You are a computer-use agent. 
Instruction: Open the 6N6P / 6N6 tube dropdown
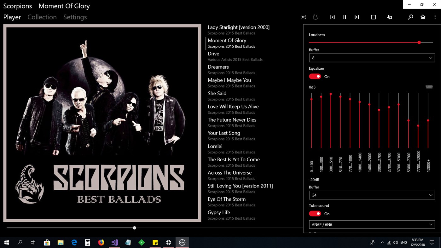(372, 225)
